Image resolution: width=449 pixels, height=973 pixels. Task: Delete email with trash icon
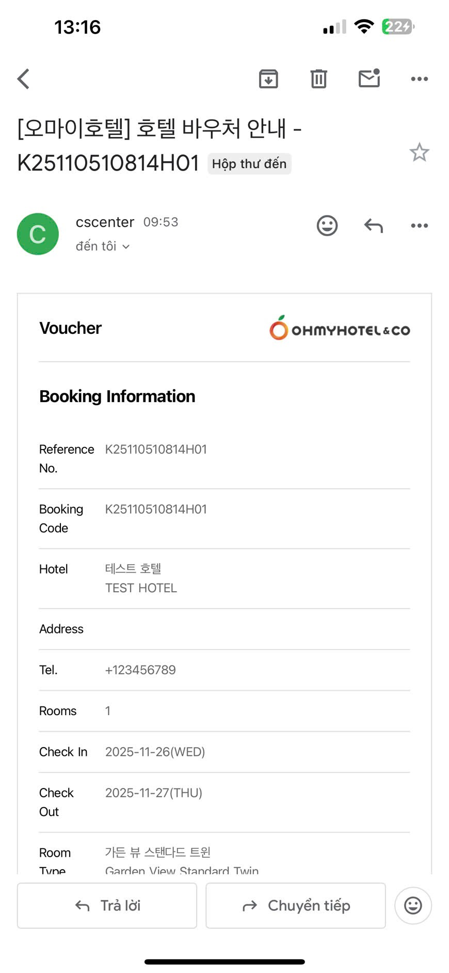(x=318, y=79)
